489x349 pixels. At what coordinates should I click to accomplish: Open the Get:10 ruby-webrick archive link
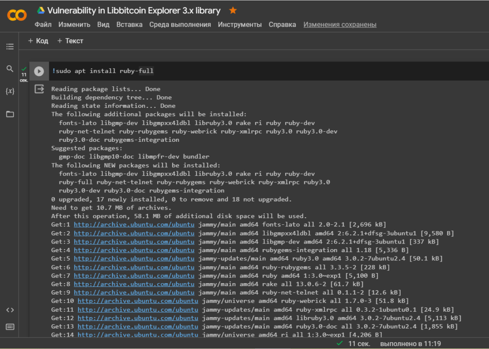(x=138, y=301)
